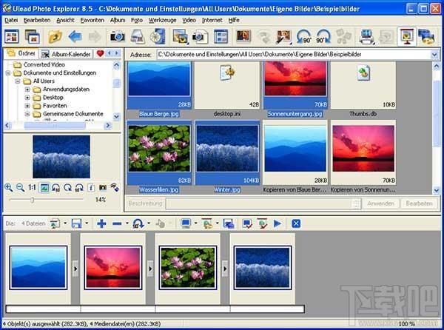Click the monitor display icon in Dia toolbar

(x=186, y=223)
